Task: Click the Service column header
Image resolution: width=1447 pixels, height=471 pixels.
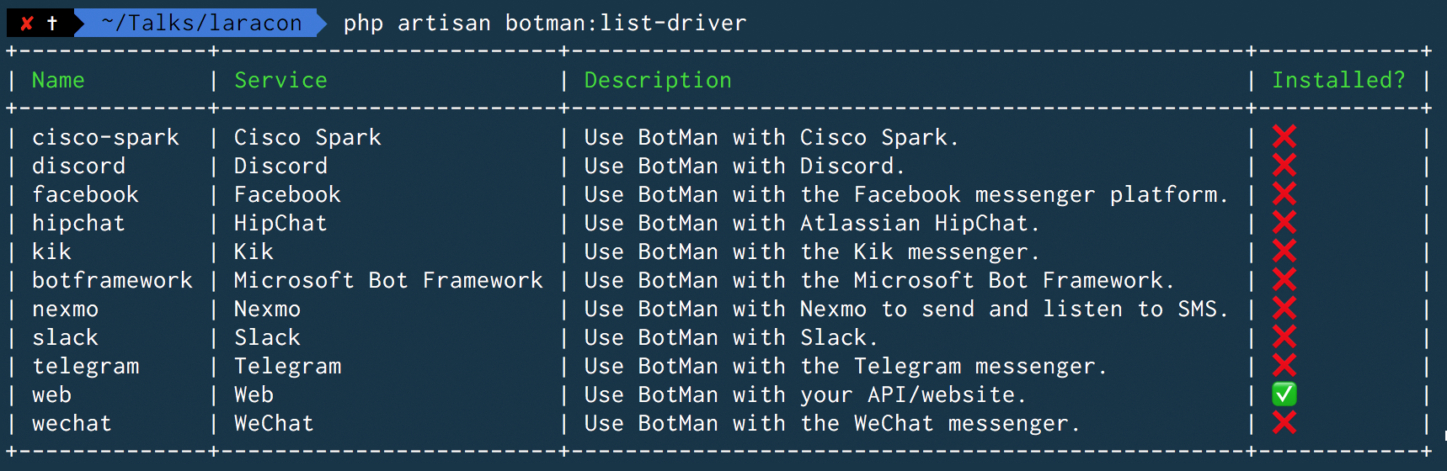Action: pos(280,80)
